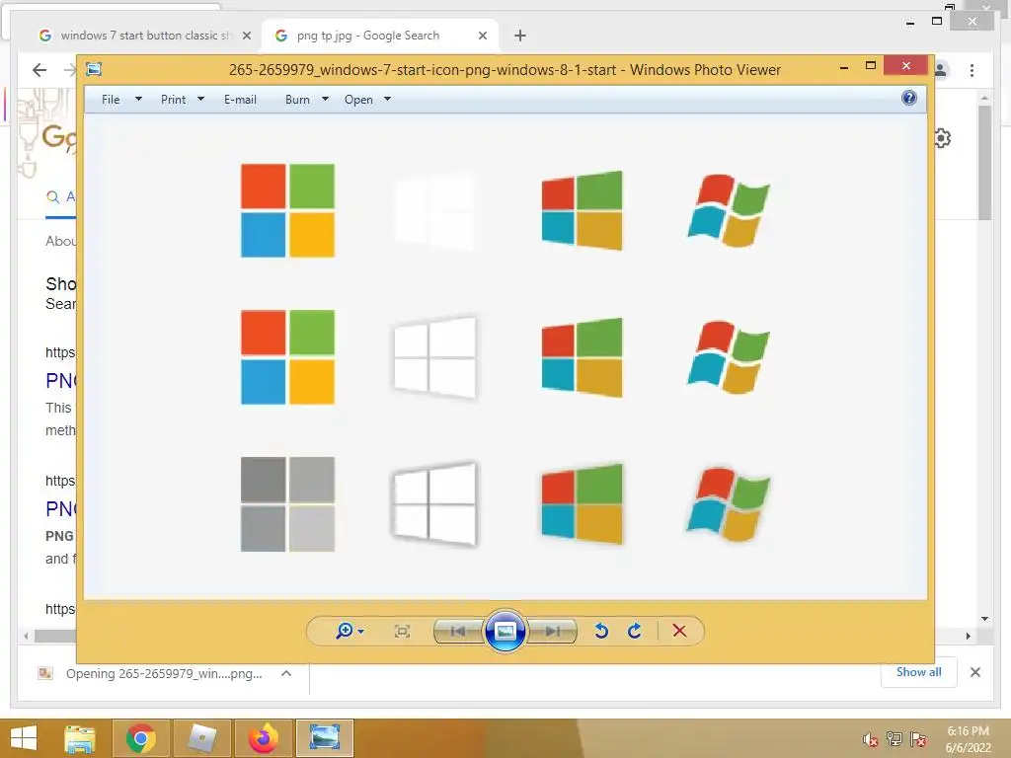Open Chrome's three-dot menu

tap(972, 70)
